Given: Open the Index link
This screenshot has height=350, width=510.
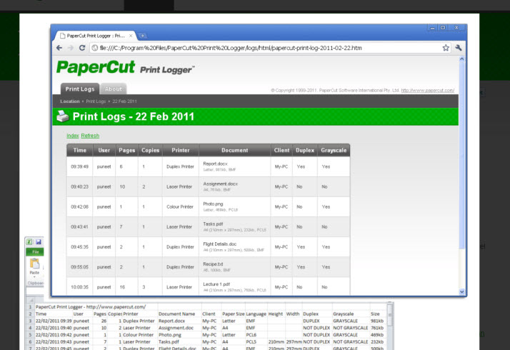Looking at the screenshot, I should point(73,136).
